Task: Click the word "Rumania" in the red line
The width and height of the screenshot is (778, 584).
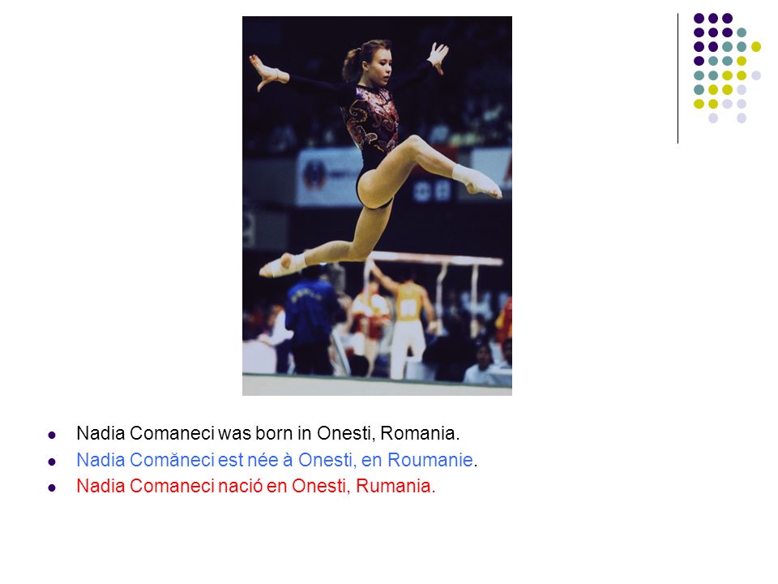Action: click(394, 486)
